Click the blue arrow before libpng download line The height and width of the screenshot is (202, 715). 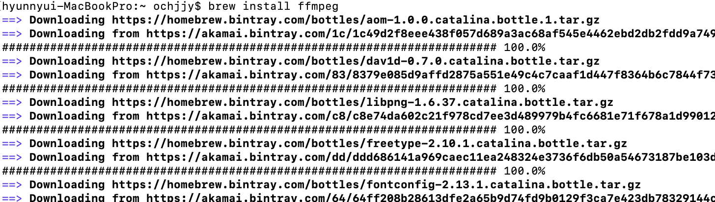(12, 102)
